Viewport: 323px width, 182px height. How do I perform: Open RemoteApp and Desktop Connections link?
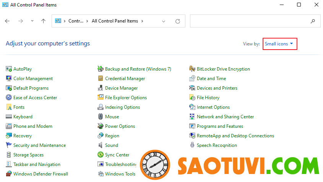coord(235,136)
